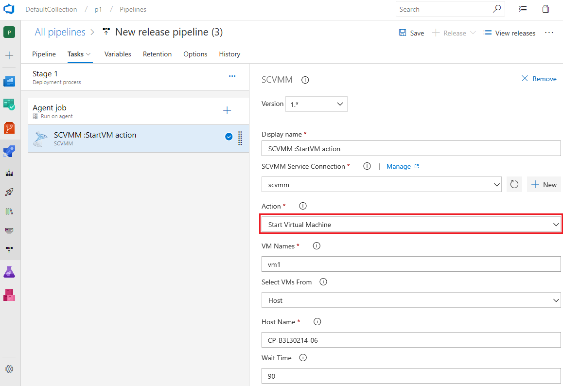Click the VM Names input field
The height and width of the screenshot is (386, 563).
click(411, 264)
